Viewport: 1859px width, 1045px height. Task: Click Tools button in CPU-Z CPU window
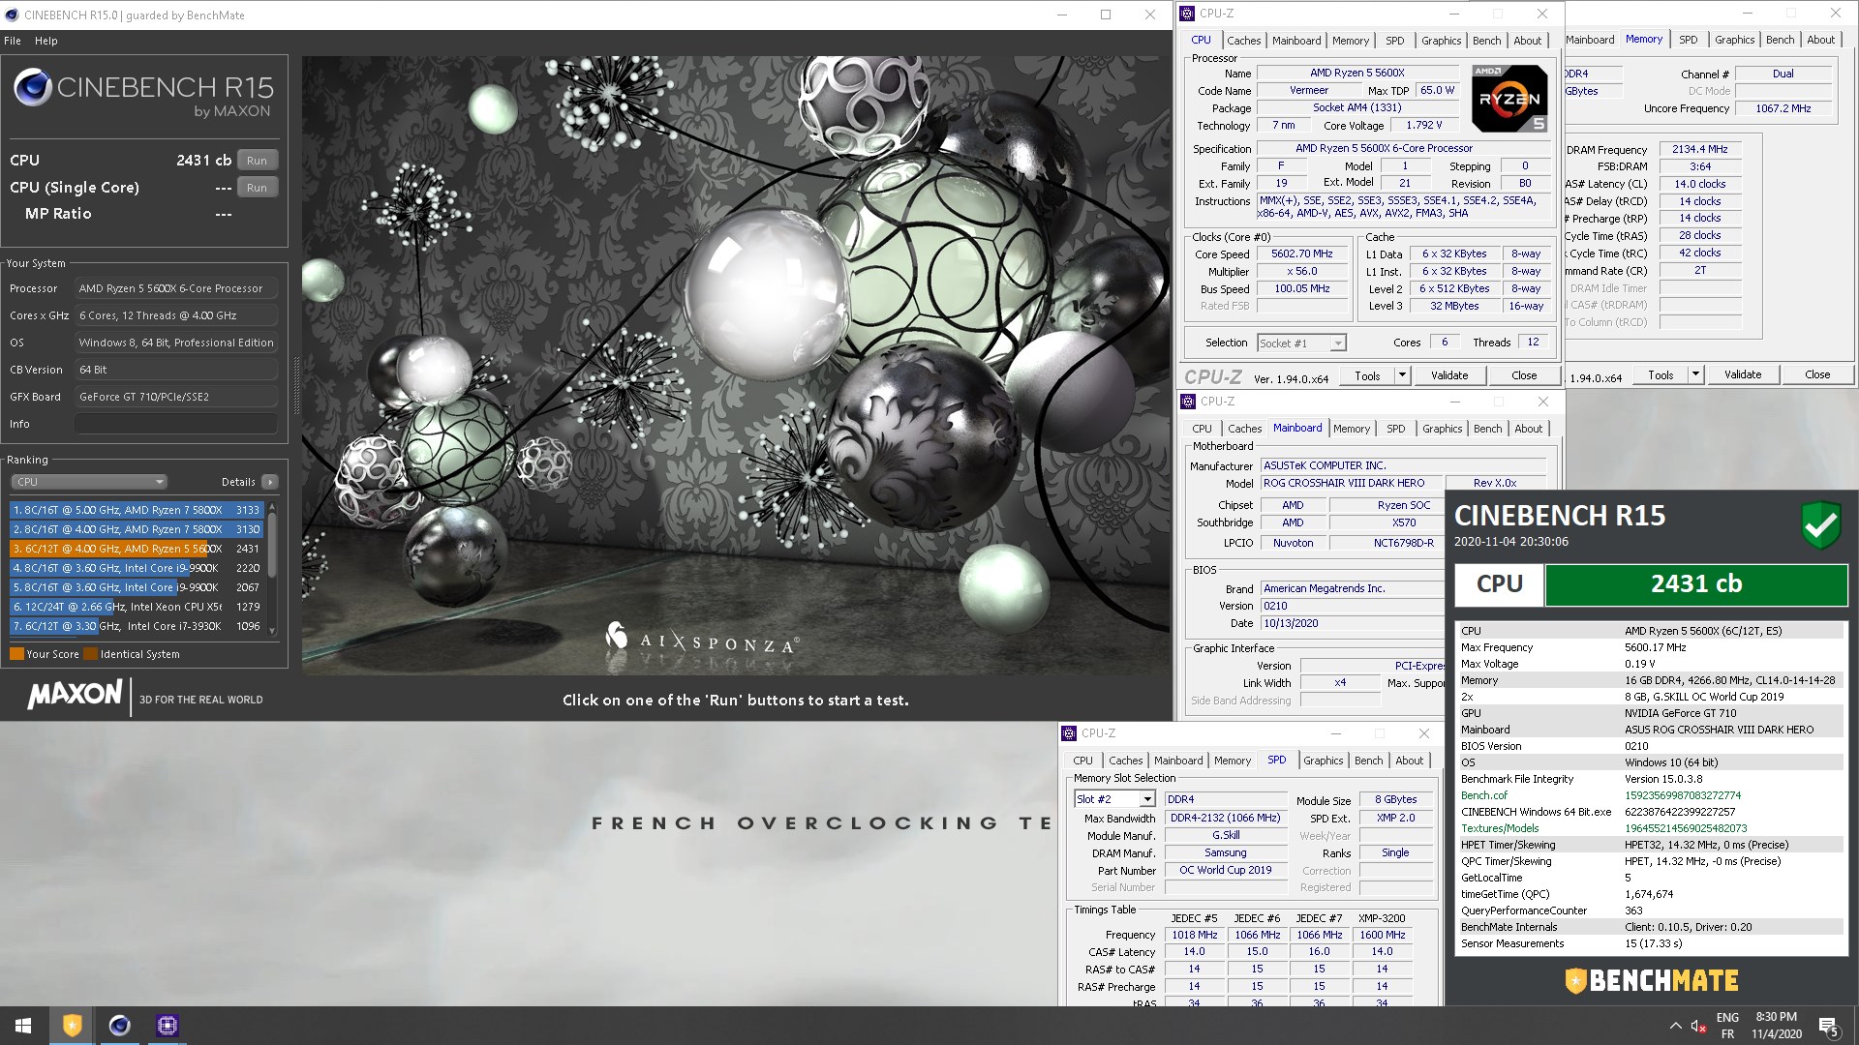[x=1367, y=375]
